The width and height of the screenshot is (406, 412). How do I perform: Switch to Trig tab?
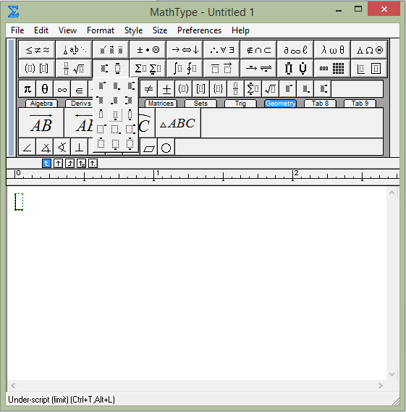[240, 104]
